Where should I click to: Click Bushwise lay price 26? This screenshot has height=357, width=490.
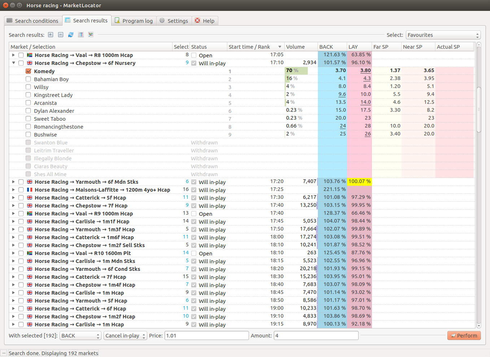pyautogui.click(x=368, y=134)
